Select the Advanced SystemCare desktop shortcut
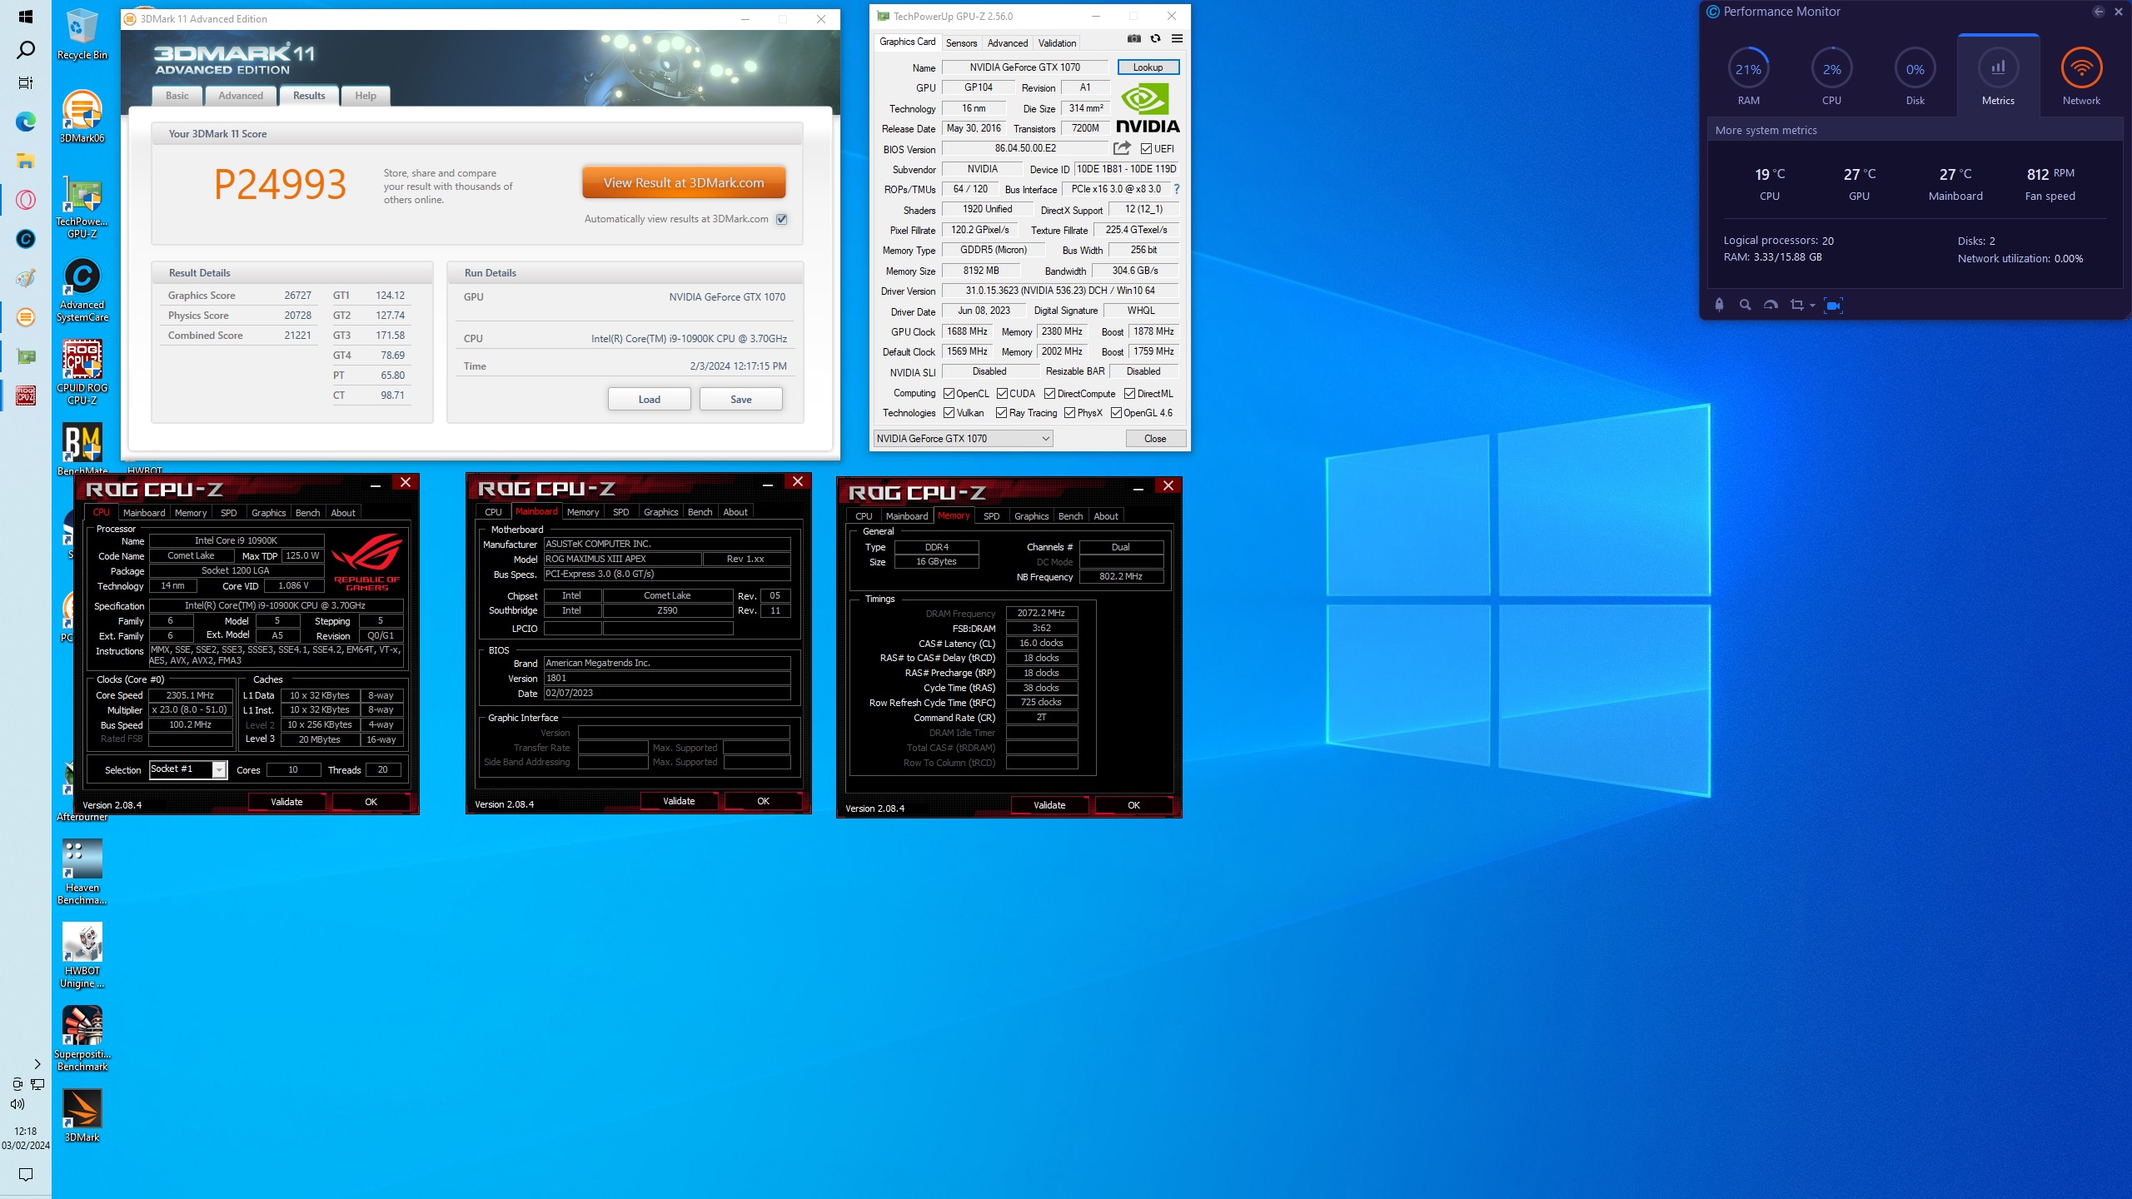The image size is (2132, 1199). point(82,290)
